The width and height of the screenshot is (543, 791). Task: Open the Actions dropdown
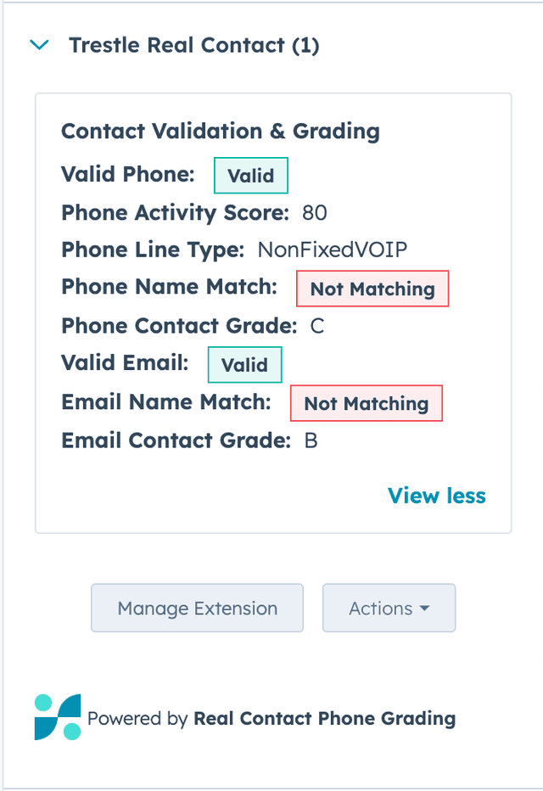click(389, 609)
